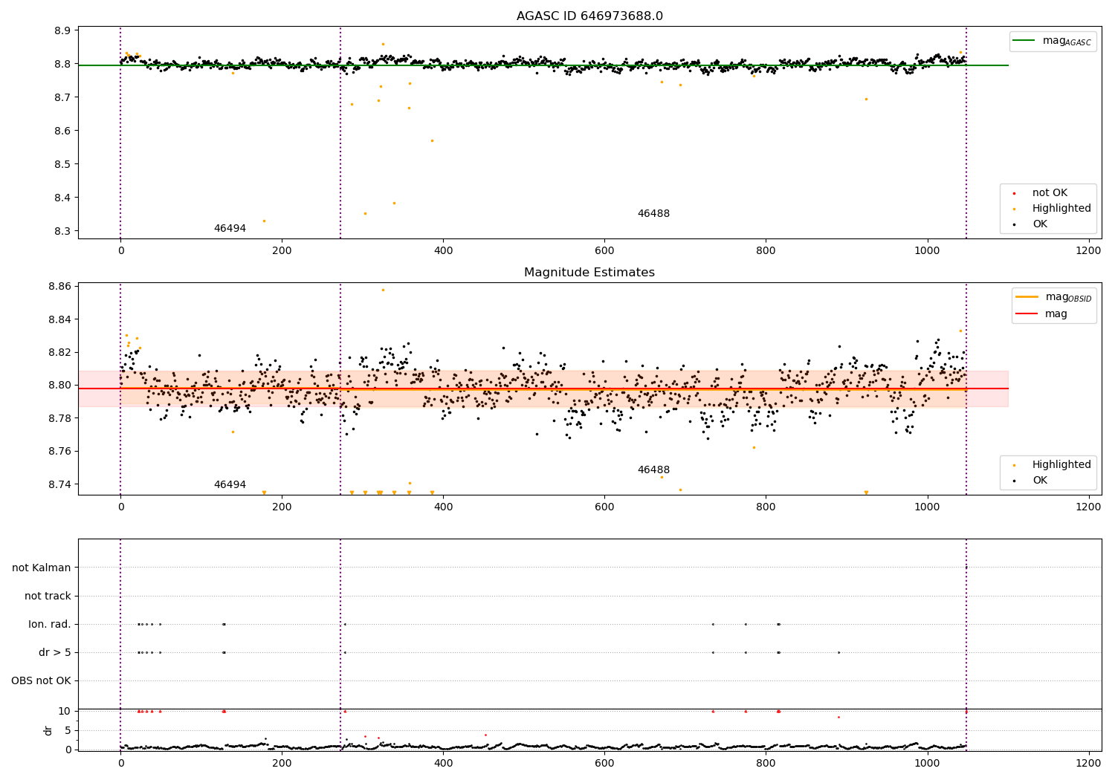This screenshot has width=1115, height=780.
Task: Click the '8.9' y-axis tick label
Action: click(62, 30)
